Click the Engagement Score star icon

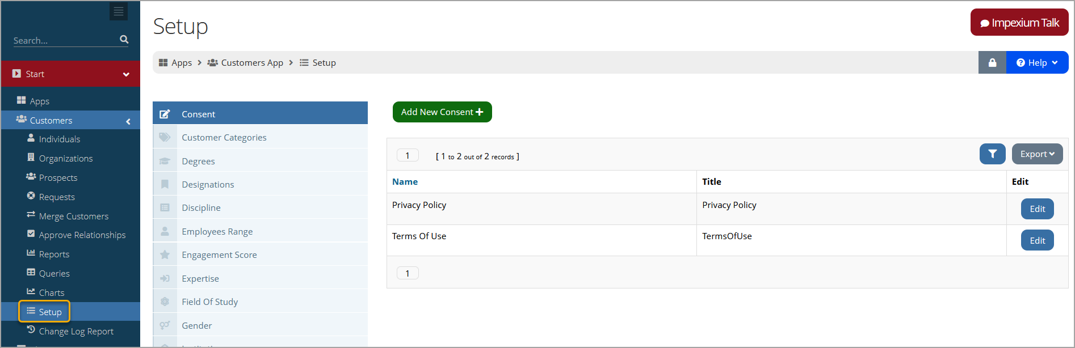pyautogui.click(x=165, y=254)
